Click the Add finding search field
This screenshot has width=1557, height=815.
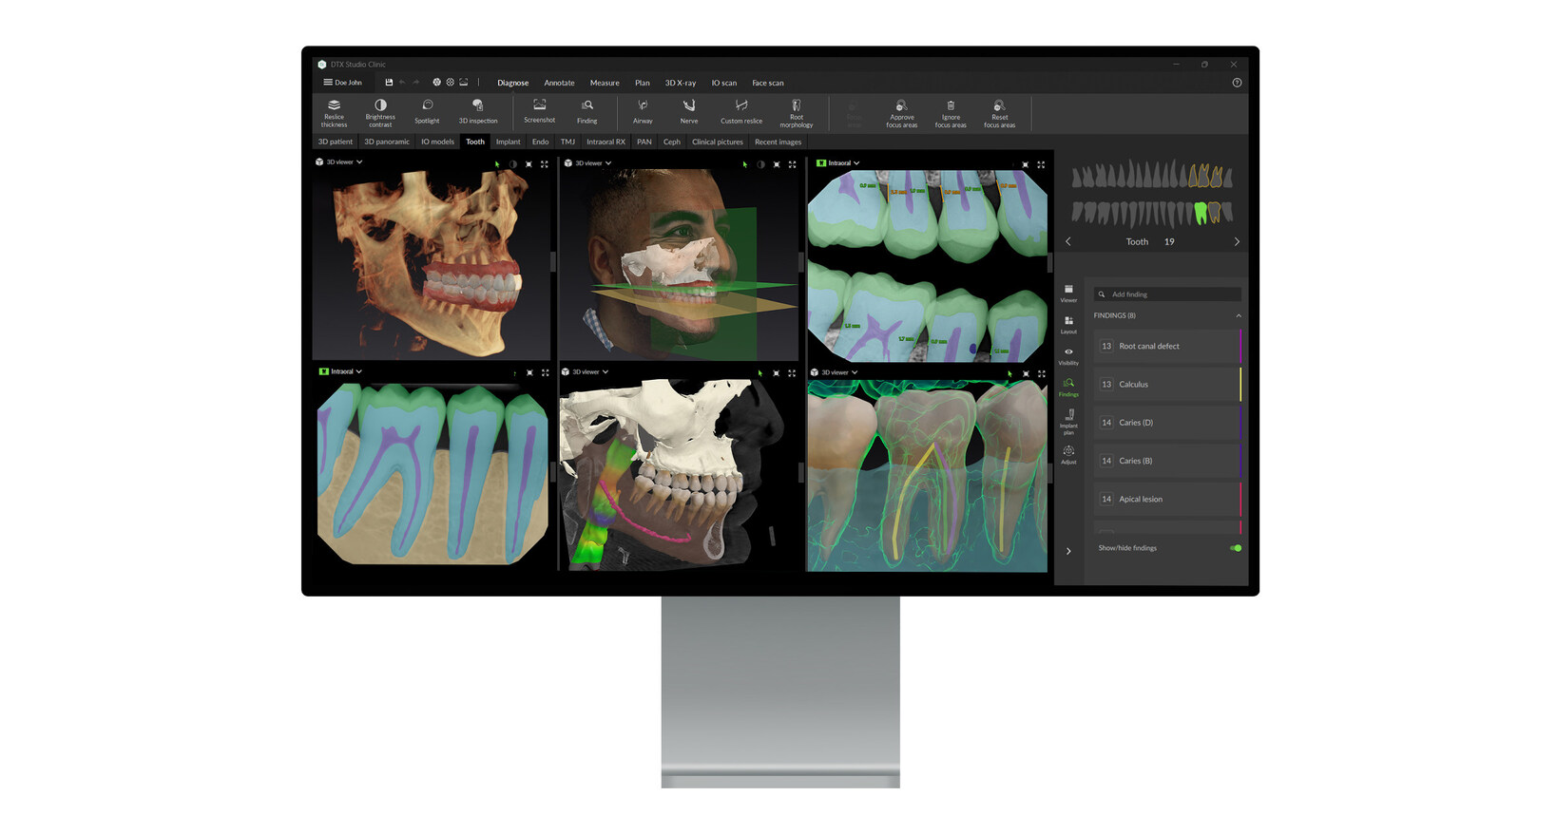pos(1172,294)
